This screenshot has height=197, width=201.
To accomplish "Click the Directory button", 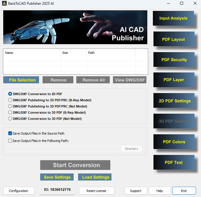I will [x=132, y=149].
